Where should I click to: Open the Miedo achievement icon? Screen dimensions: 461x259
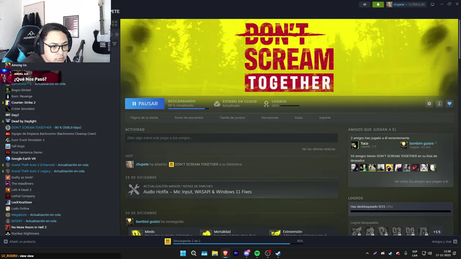[x=136, y=233]
